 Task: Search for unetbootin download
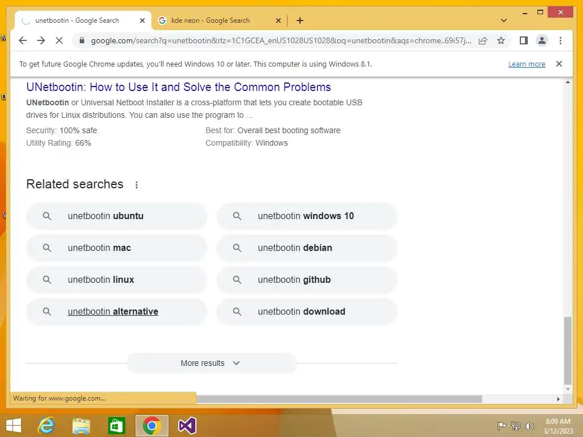[307, 311]
